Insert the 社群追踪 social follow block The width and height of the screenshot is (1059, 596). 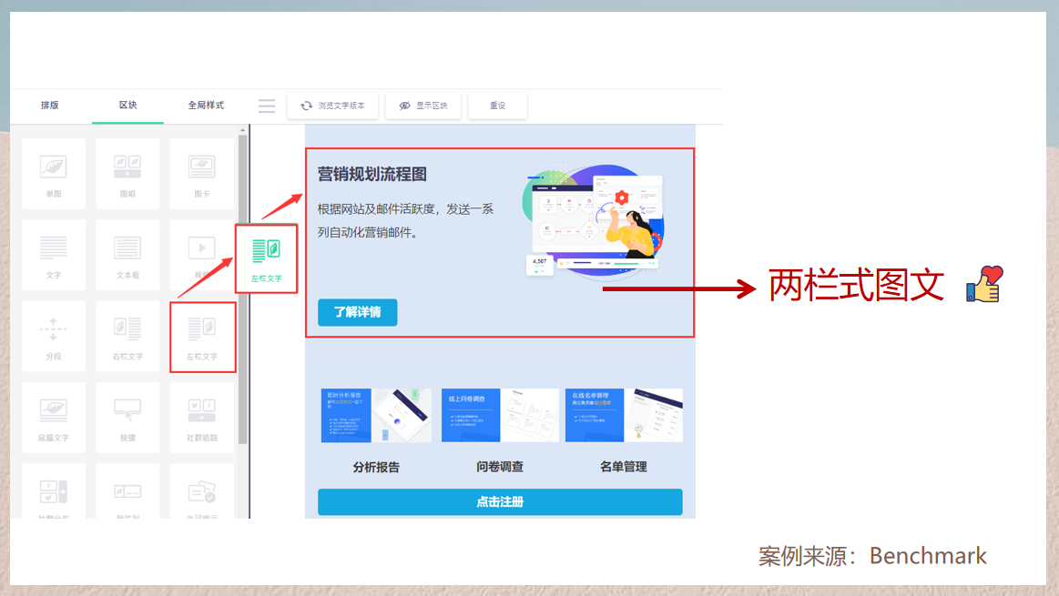pyautogui.click(x=201, y=417)
